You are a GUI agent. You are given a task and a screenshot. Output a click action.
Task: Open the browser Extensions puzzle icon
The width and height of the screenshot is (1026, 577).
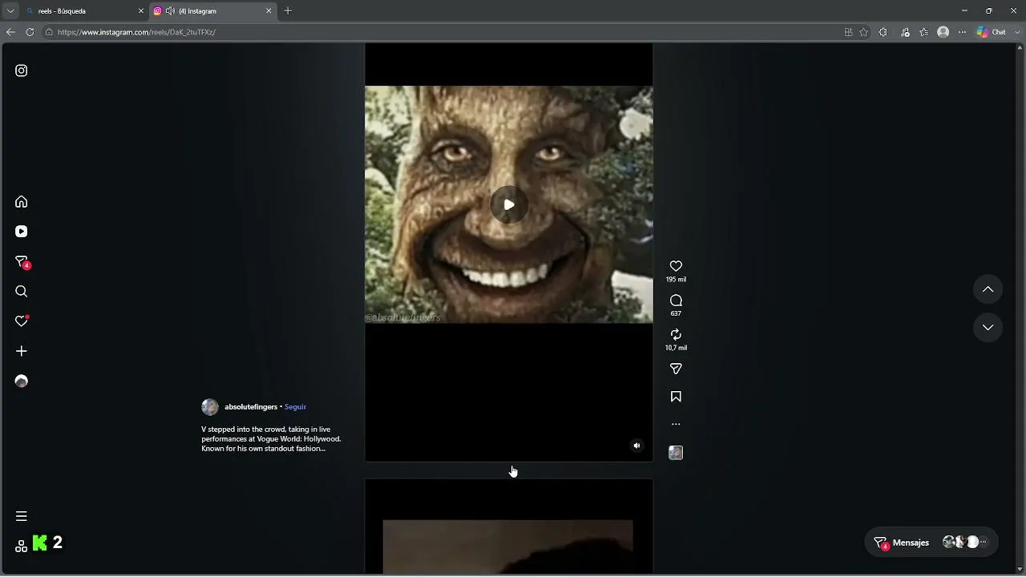click(883, 32)
